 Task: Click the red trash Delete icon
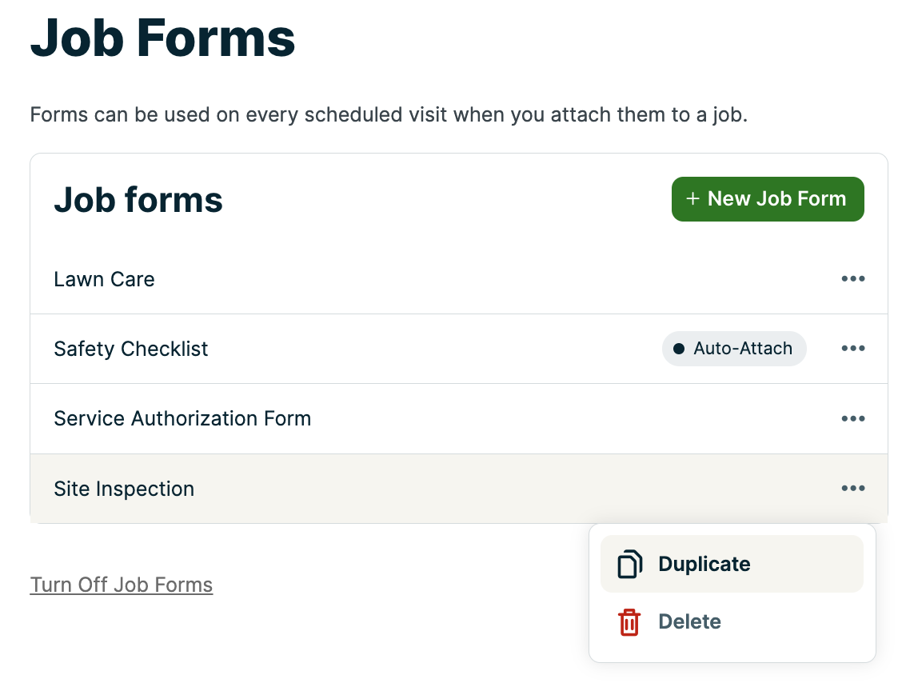[x=629, y=622]
